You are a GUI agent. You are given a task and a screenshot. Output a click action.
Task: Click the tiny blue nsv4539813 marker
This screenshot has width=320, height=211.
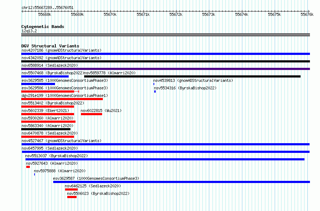coord(154,84)
